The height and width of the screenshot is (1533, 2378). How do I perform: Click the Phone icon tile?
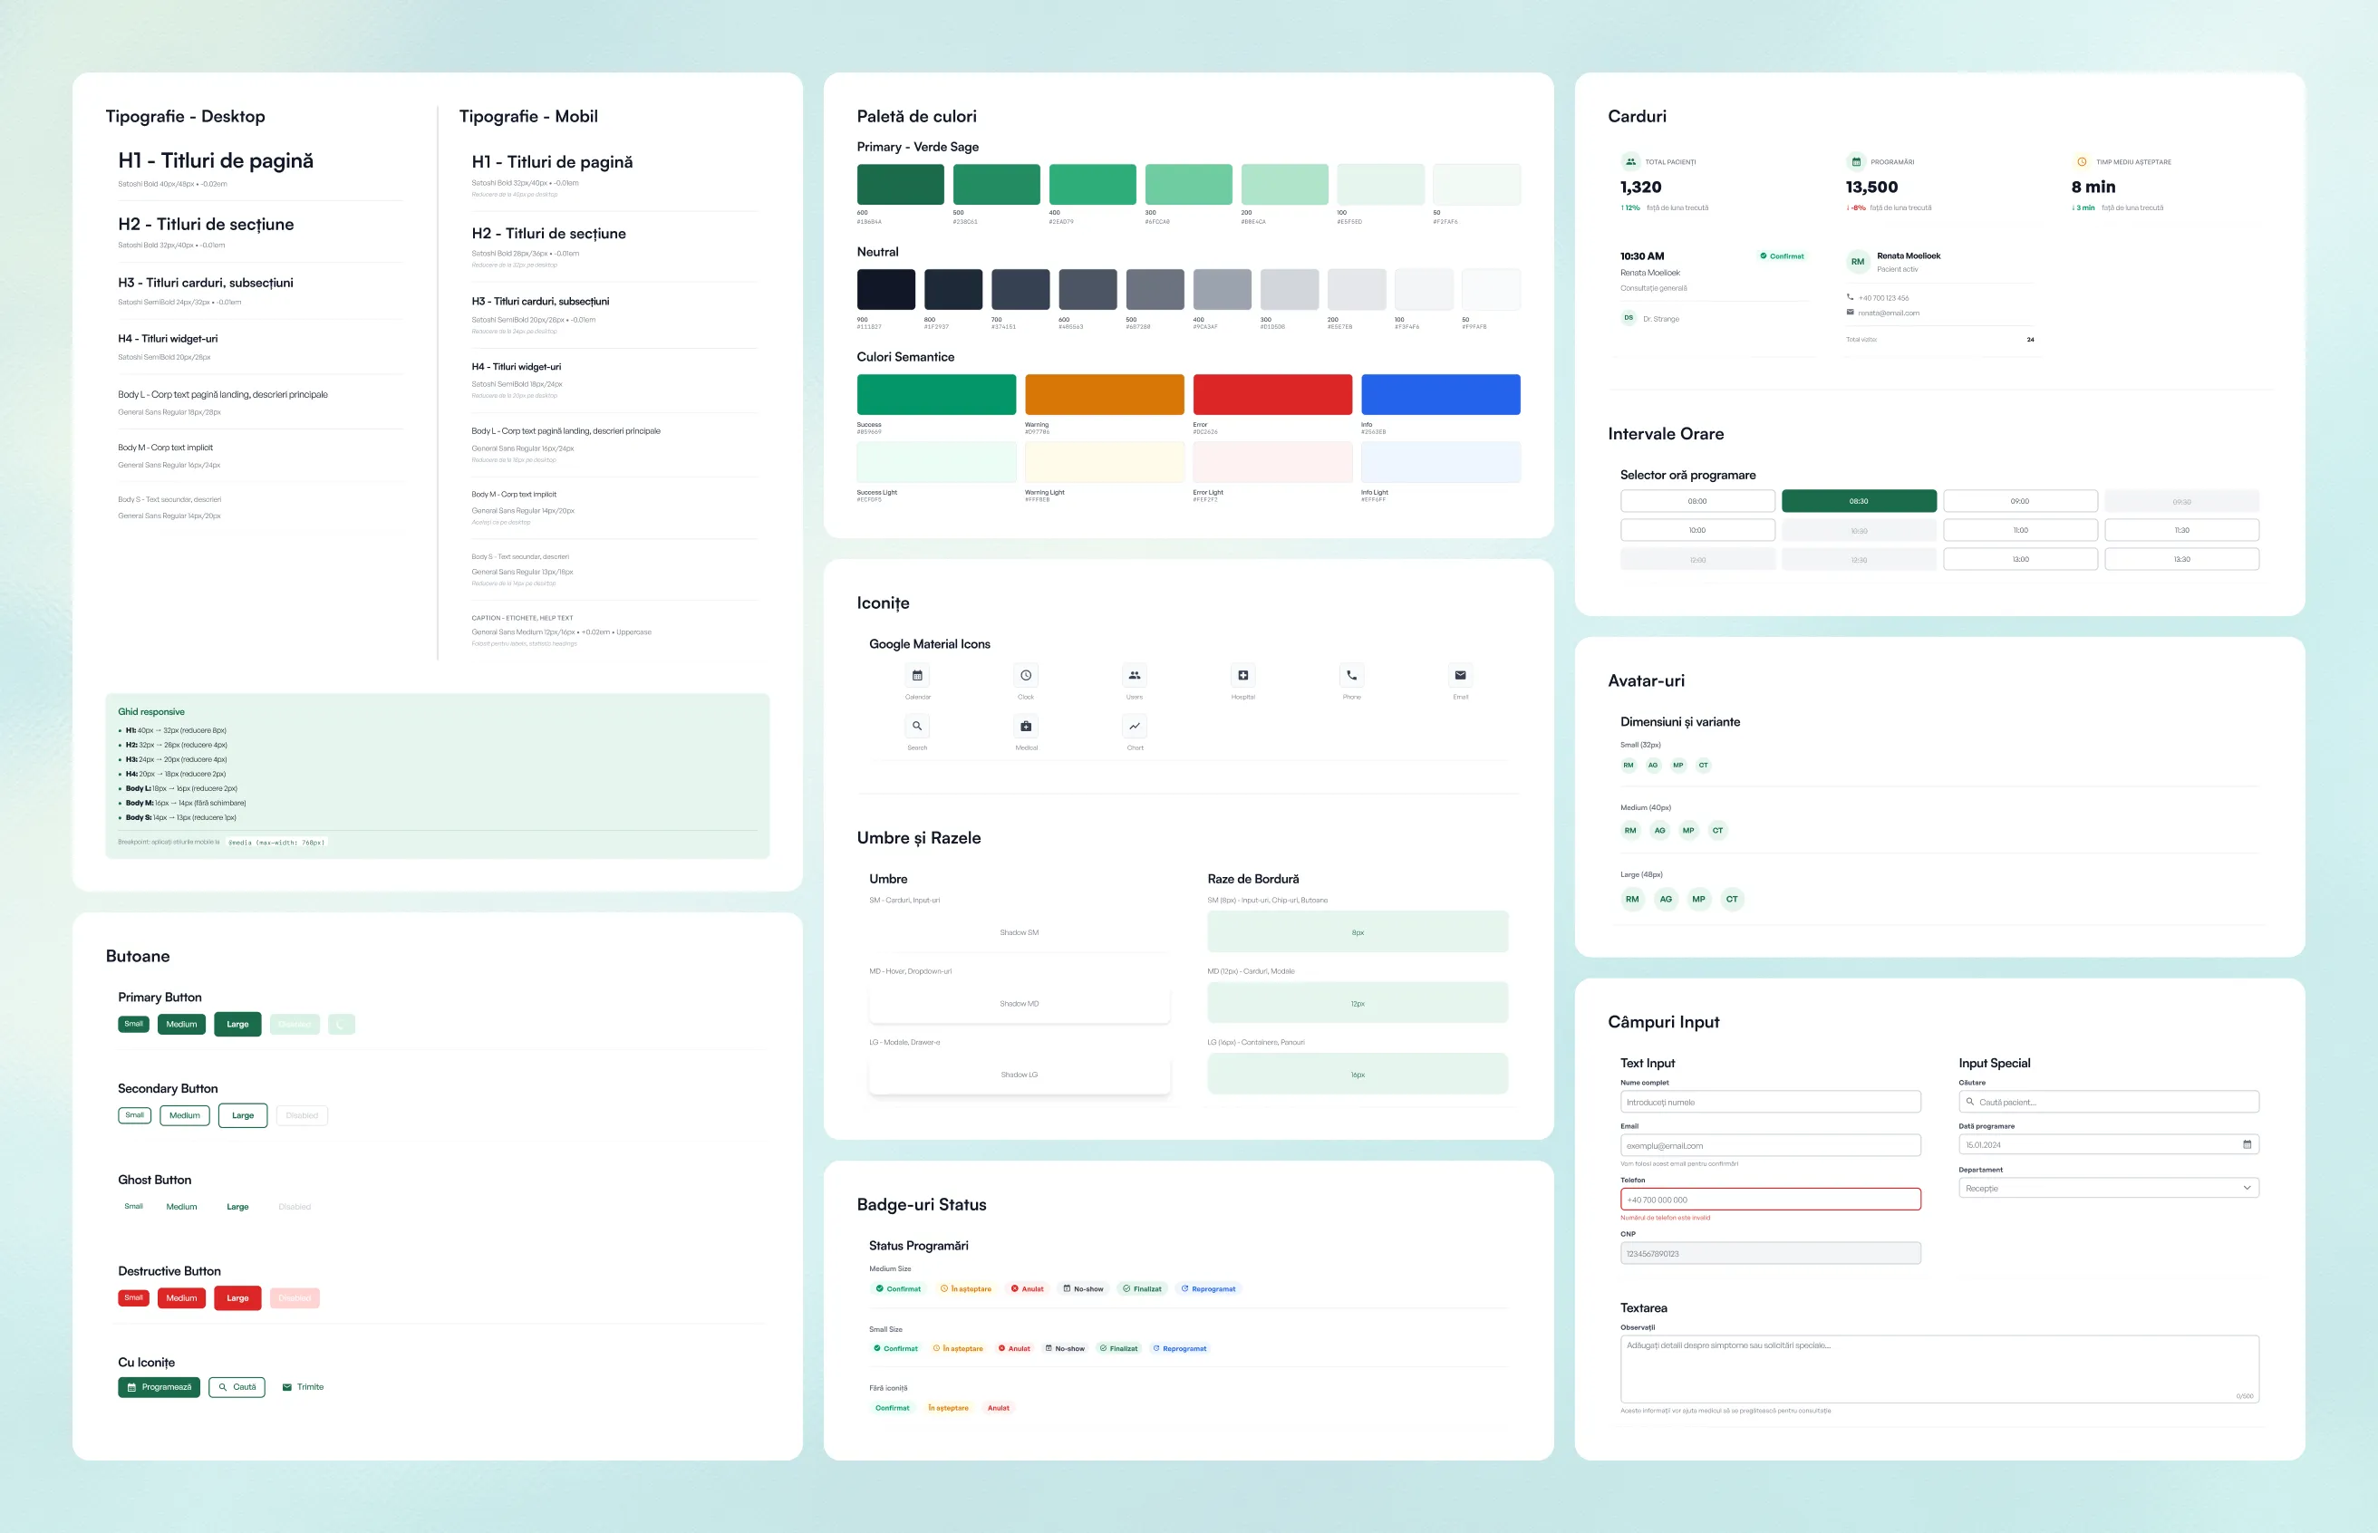click(1350, 675)
